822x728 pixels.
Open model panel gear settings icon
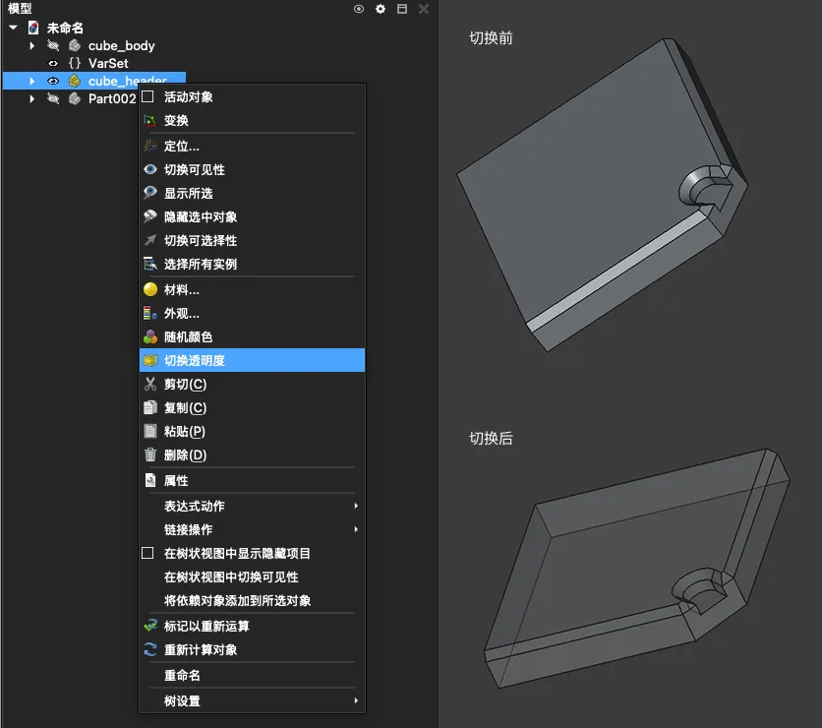click(381, 9)
